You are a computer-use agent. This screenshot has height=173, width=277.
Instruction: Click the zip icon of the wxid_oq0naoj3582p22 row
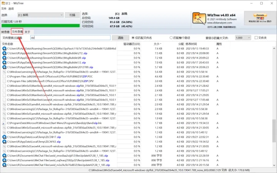[4, 160]
